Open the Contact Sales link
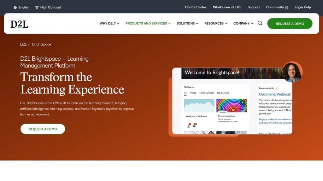Viewport: 323px width, 181px height. pyautogui.click(x=196, y=7)
